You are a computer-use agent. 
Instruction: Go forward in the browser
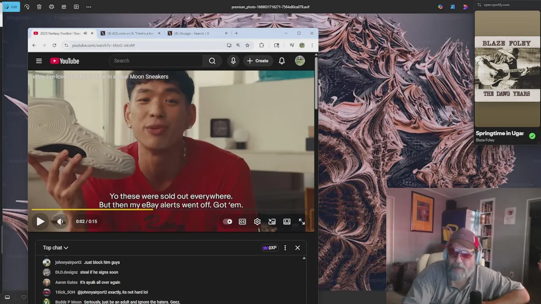coord(44,45)
